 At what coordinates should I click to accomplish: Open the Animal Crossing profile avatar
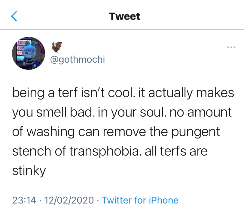tap(28, 53)
